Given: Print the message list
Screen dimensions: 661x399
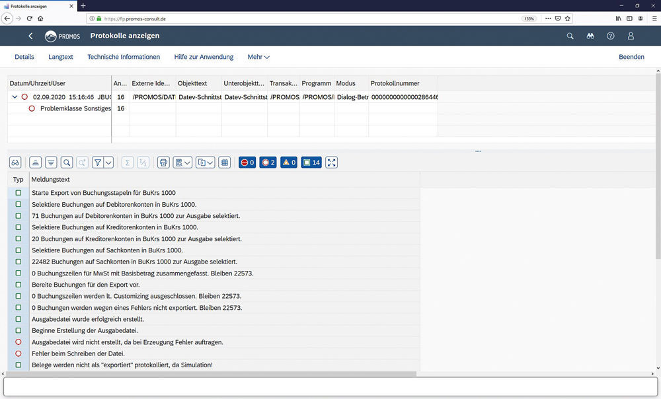Looking at the screenshot, I should click(x=163, y=163).
